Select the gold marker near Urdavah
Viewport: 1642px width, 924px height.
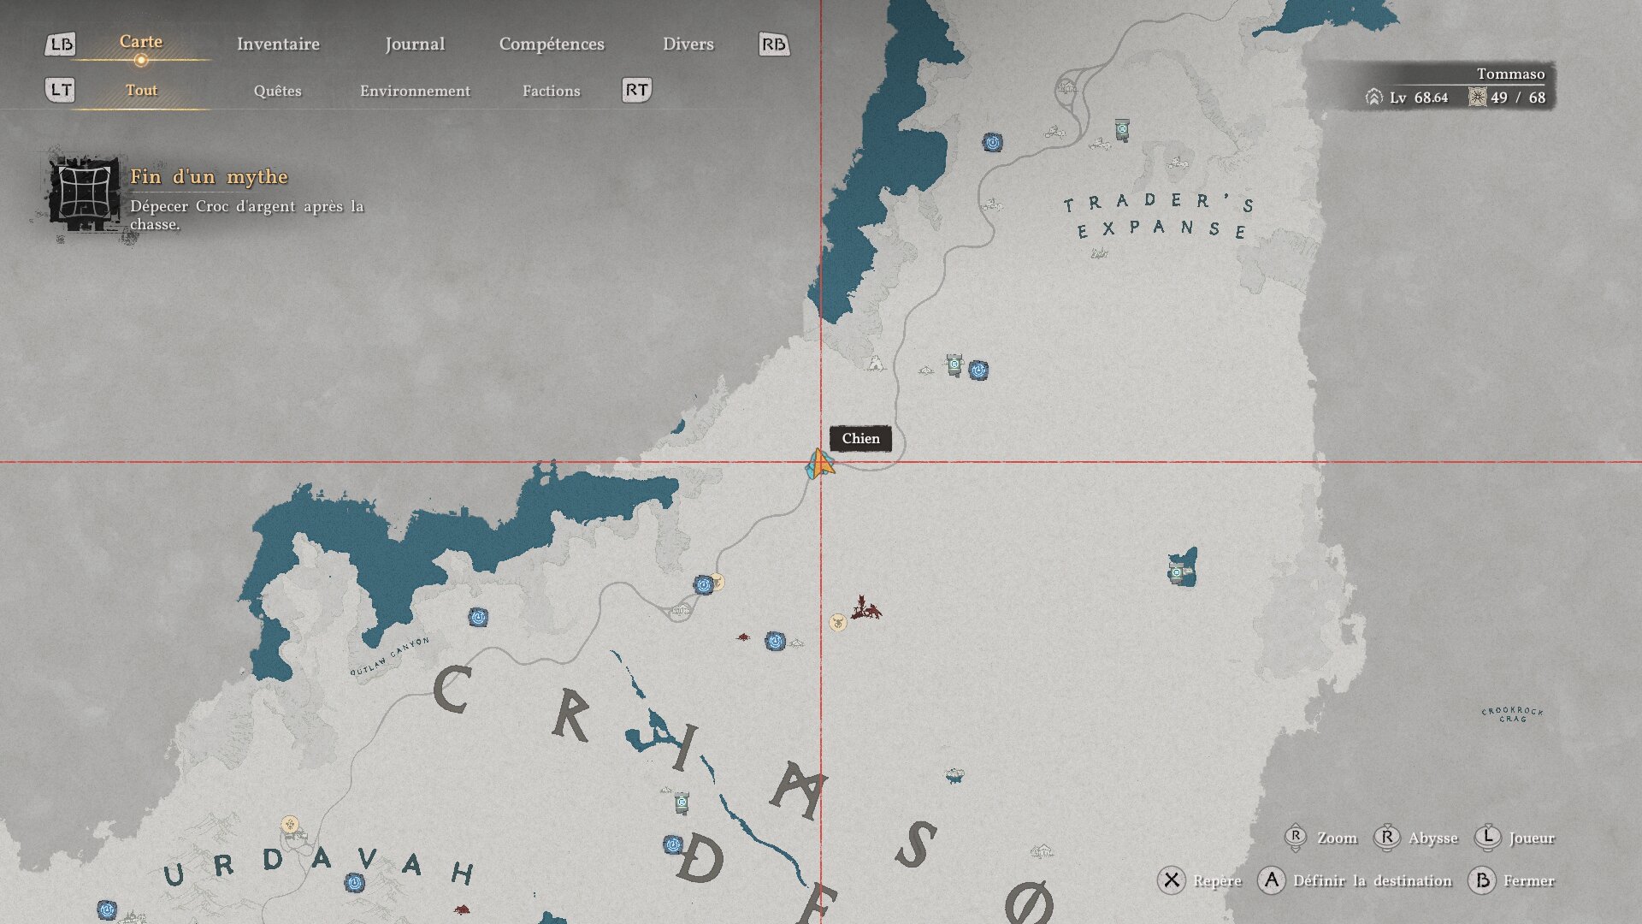coord(291,825)
